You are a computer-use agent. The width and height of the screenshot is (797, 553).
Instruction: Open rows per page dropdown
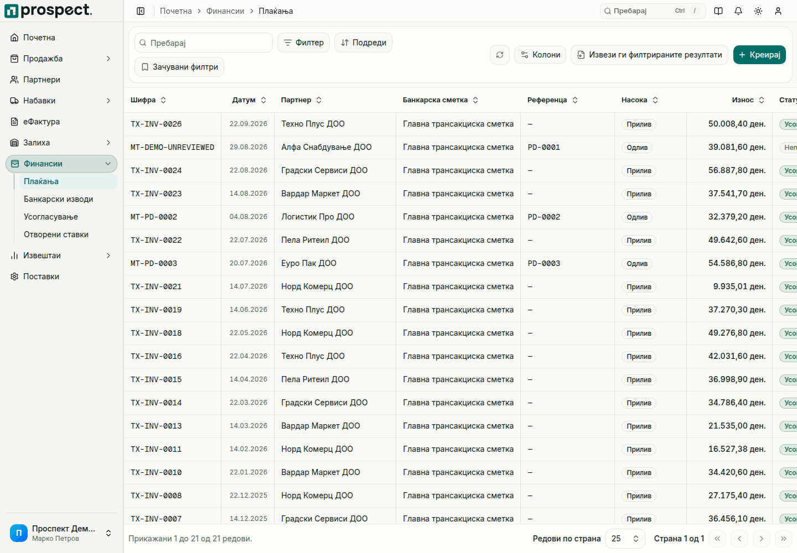pos(625,539)
